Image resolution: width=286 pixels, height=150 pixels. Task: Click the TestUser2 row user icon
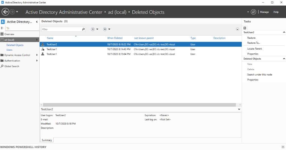pos(43,44)
